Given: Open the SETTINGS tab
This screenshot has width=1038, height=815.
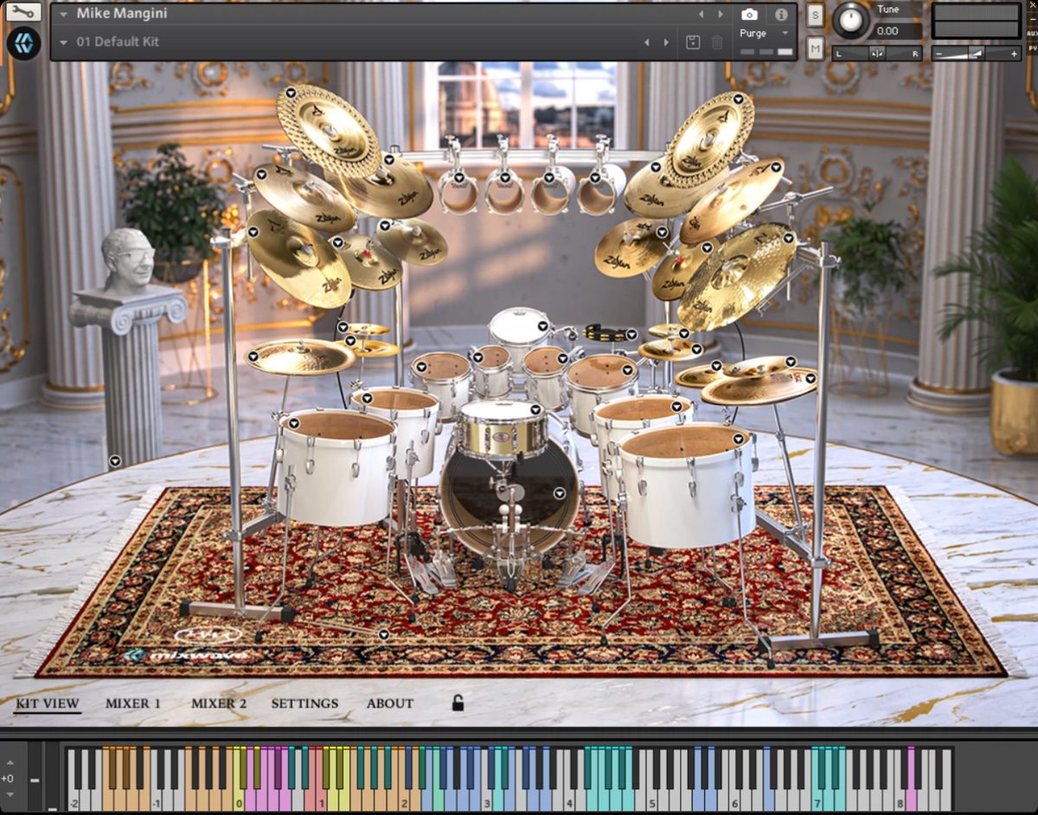Looking at the screenshot, I should pyautogui.click(x=304, y=703).
